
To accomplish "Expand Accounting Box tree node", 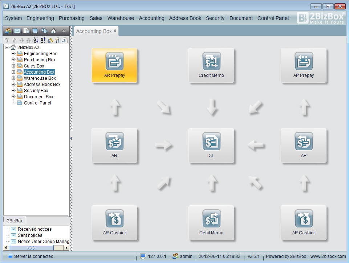I will (13, 72).
